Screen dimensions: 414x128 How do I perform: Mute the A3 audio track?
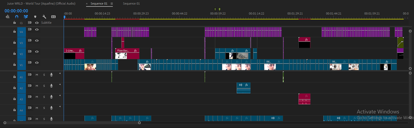37,97
